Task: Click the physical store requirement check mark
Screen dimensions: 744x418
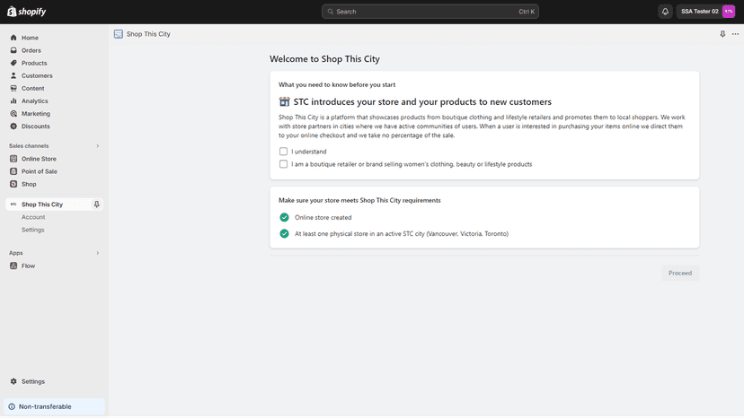Action: tap(284, 233)
